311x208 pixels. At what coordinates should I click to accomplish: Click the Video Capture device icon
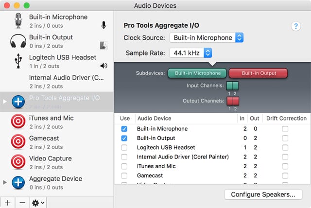pyautogui.click(x=18, y=162)
